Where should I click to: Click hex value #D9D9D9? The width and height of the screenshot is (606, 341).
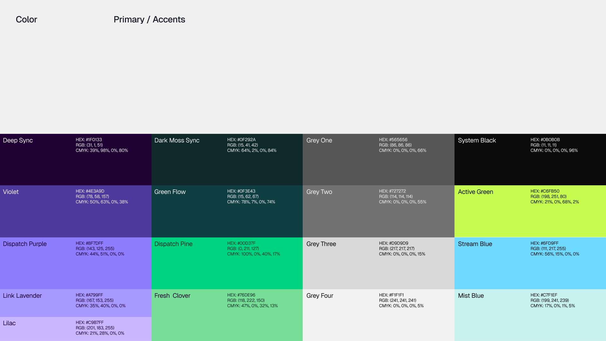point(399,243)
